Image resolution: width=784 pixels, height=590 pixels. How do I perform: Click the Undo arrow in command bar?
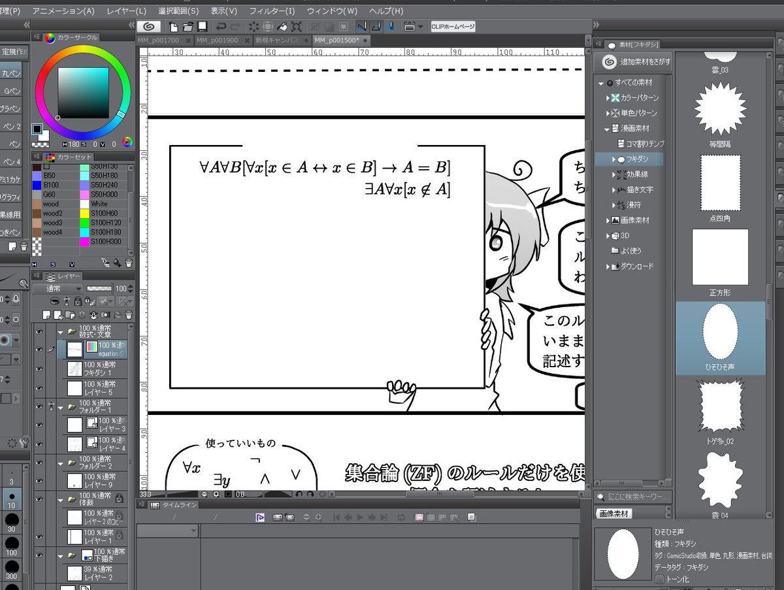point(221,27)
